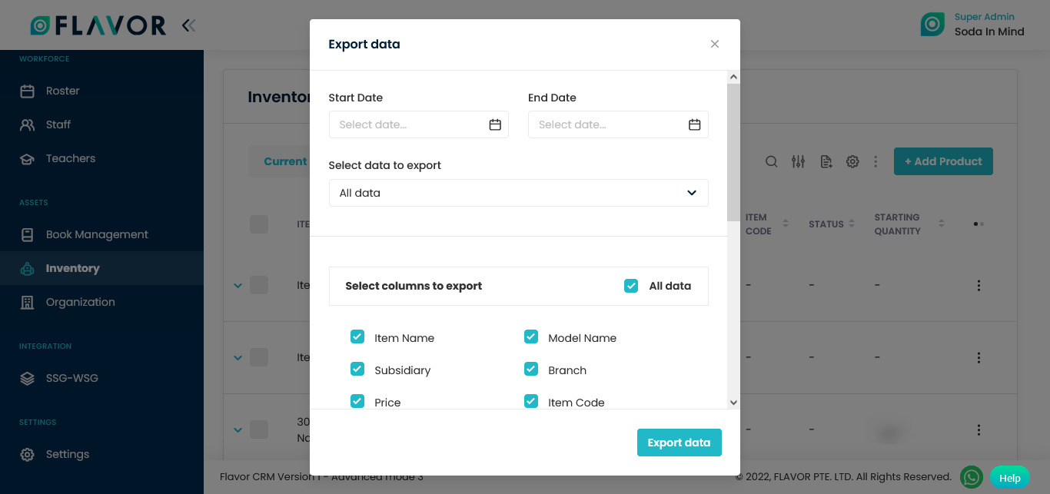Open inventory search with the magnifier icon

(x=771, y=161)
